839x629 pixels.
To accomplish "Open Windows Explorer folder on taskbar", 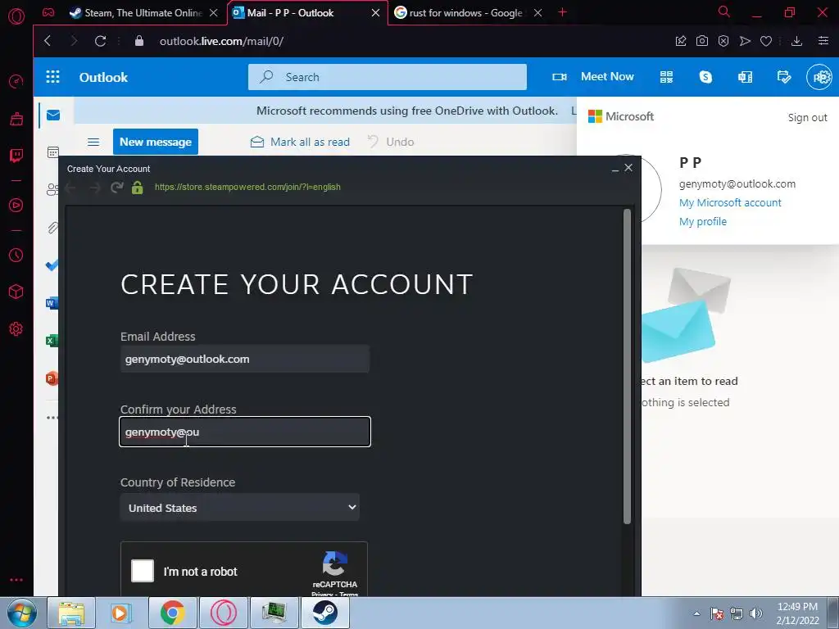I will [71, 613].
